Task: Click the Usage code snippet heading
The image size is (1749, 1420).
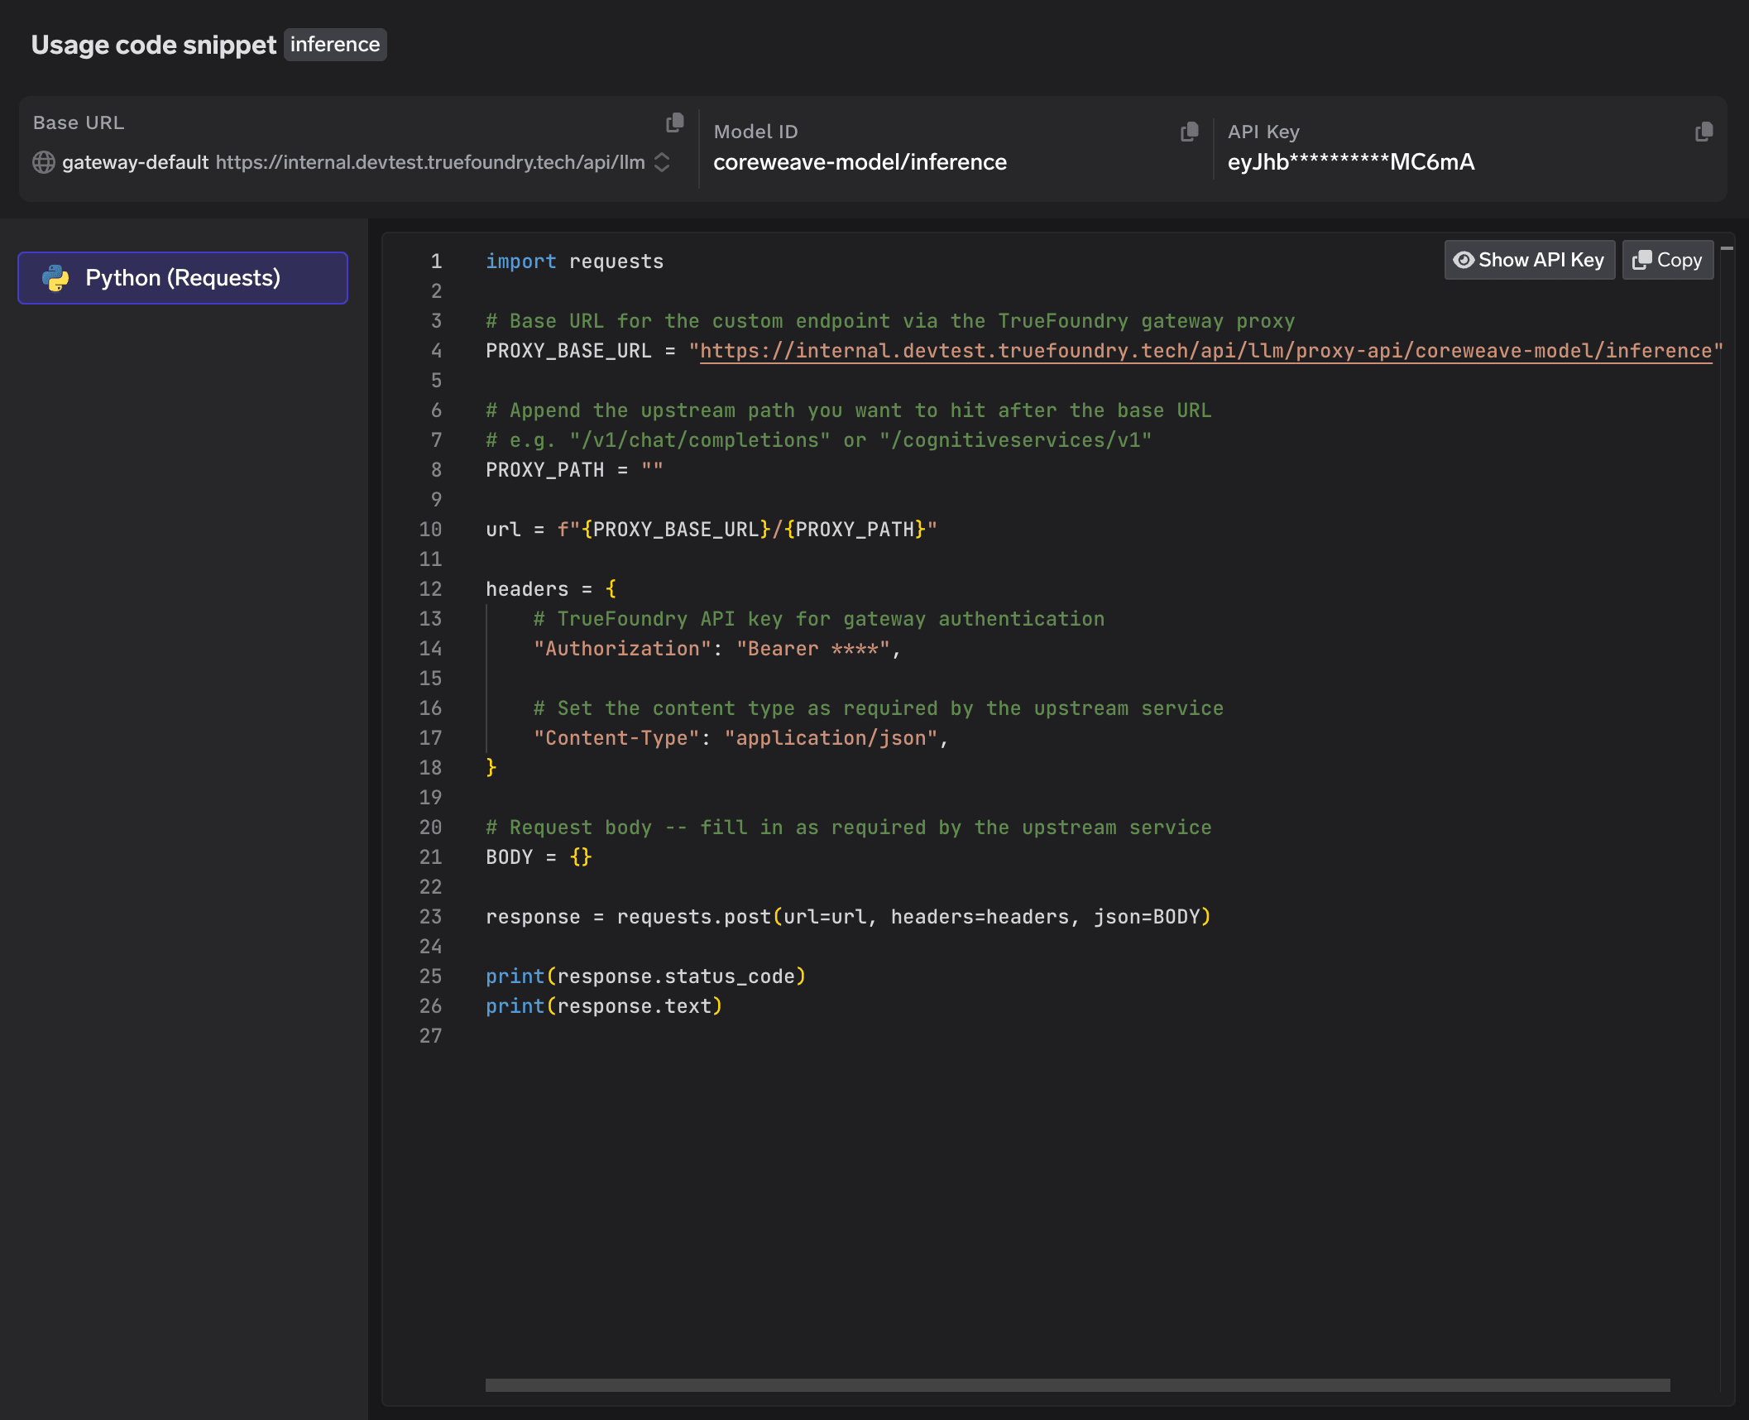Action: click(x=154, y=45)
